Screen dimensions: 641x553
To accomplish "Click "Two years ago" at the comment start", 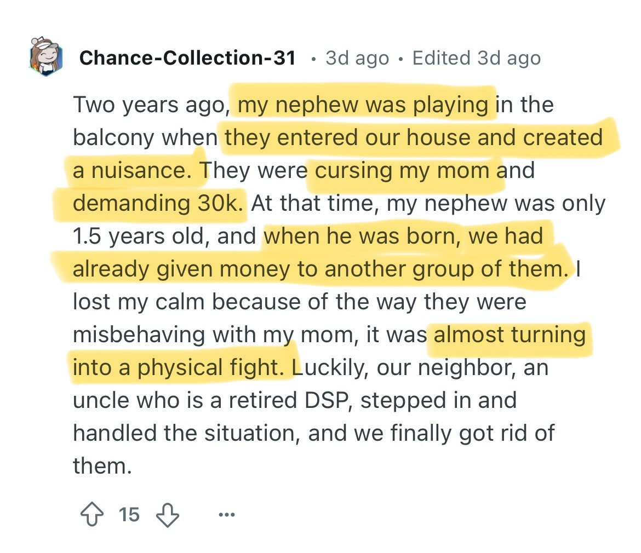I will pos(148,105).
